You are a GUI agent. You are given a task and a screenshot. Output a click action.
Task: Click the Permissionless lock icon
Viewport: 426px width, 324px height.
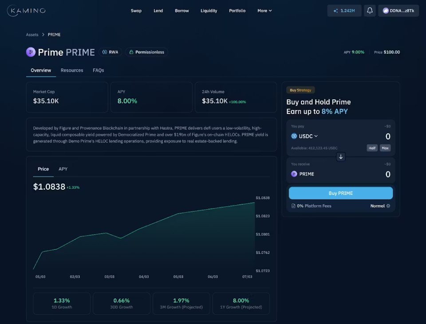click(x=131, y=52)
